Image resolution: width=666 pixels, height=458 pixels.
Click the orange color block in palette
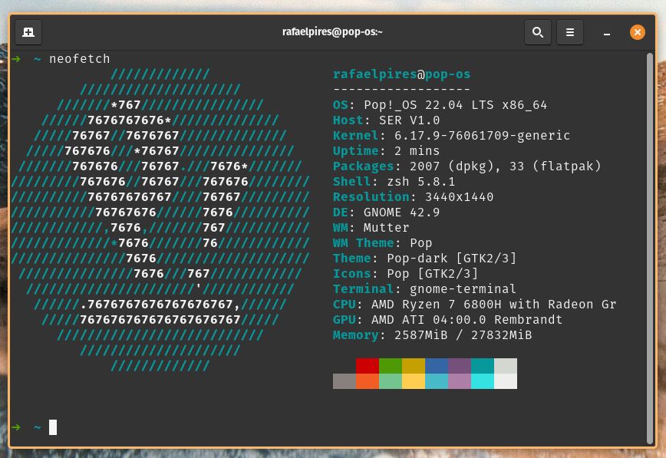pyautogui.click(x=368, y=381)
